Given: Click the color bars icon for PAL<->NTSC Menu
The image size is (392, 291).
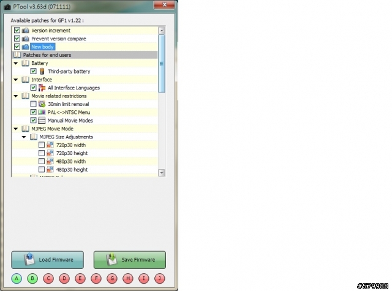Looking at the screenshot, I should tap(42, 112).
